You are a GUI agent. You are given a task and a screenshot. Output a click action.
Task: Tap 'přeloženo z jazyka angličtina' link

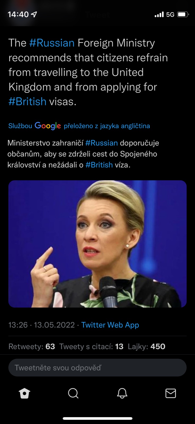(107, 126)
